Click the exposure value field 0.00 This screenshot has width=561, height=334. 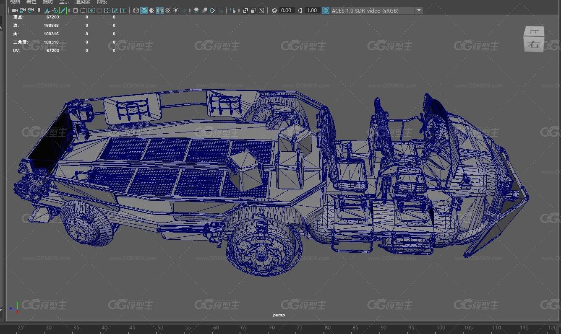coord(286,10)
